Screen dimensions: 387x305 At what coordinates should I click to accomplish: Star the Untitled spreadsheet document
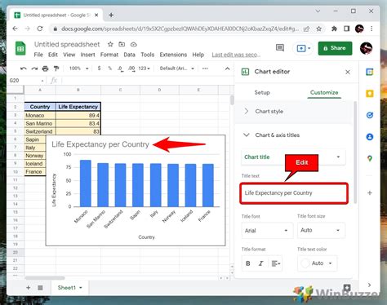tap(110, 44)
